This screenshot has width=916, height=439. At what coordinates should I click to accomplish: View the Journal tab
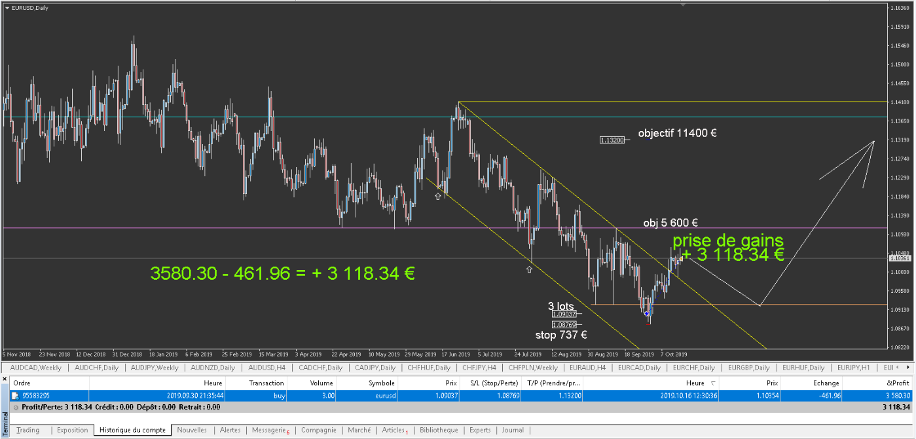click(x=513, y=430)
